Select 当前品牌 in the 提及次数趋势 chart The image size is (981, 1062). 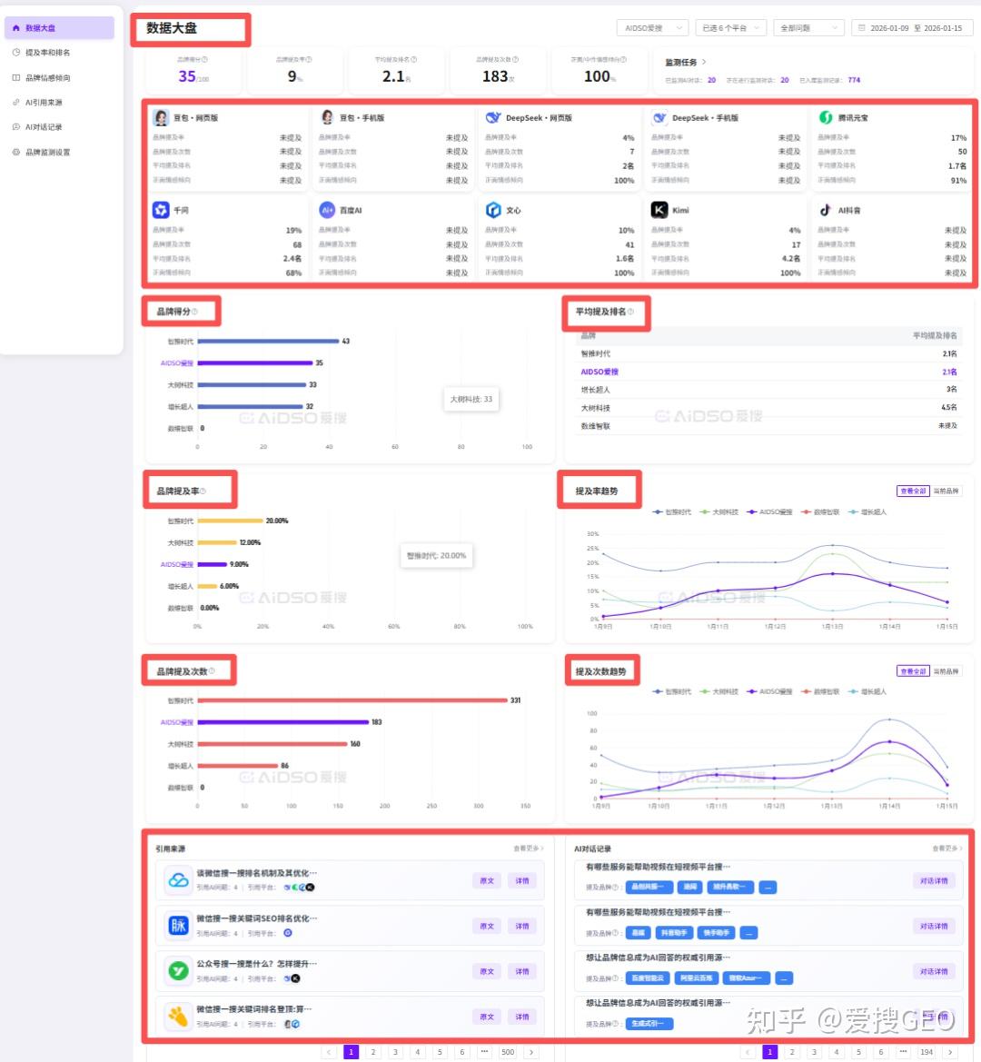pyautogui.click(x=946, y=671)
